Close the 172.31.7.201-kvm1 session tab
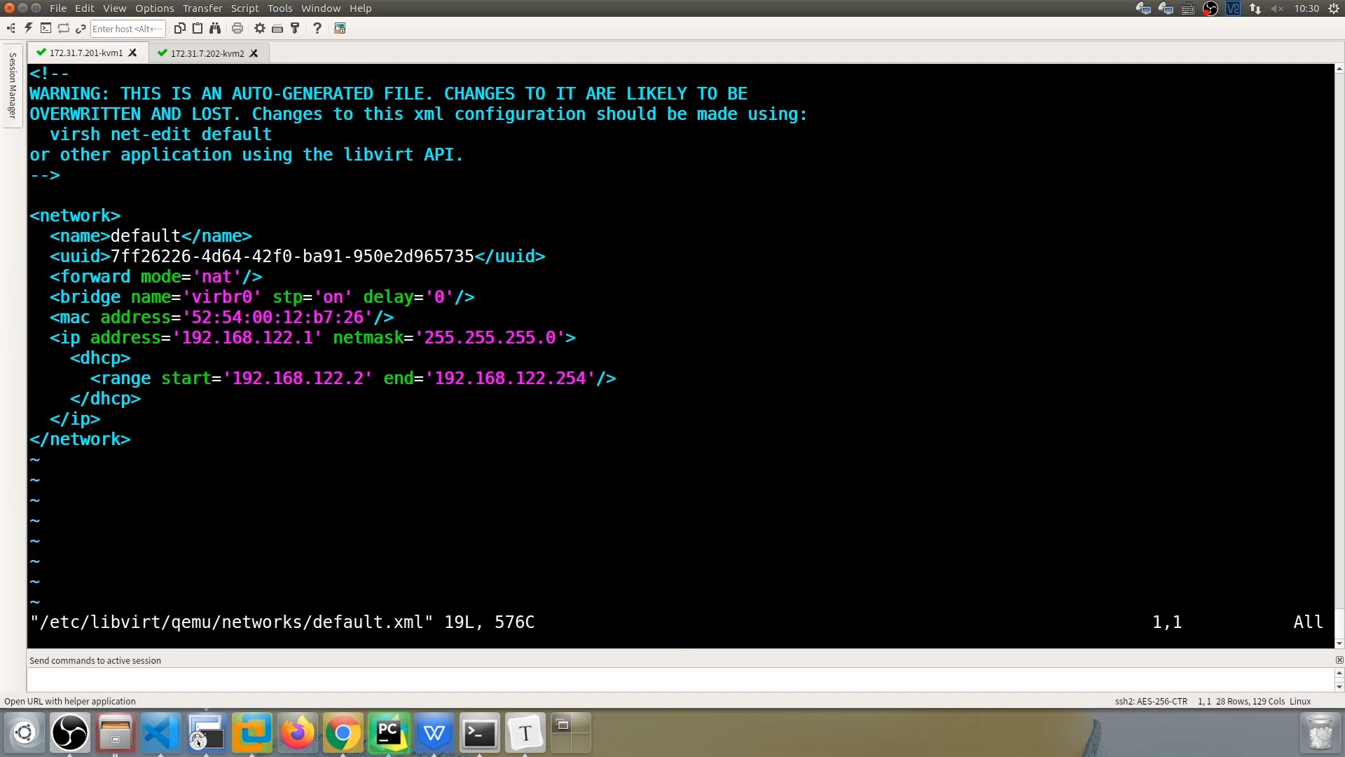The image size is (1345, 757). coord(132,53)
